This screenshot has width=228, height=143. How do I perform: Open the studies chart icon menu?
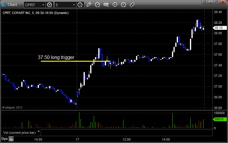(97, 5)
